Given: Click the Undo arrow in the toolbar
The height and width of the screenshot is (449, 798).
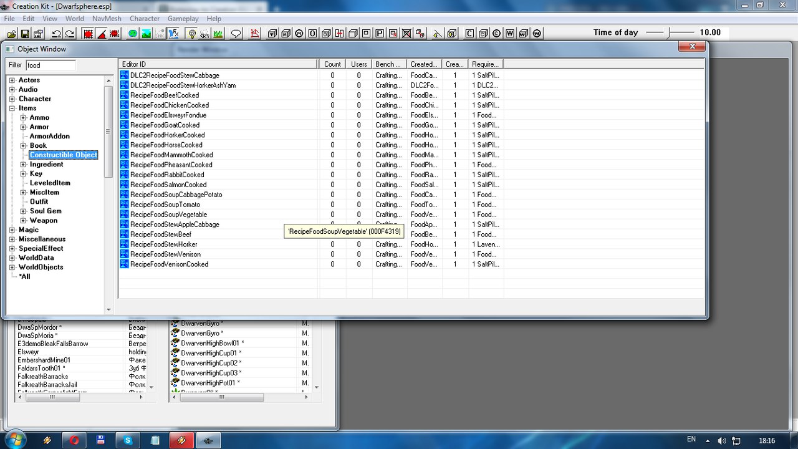Looking at the screenshot, I should tap(56, 33).
